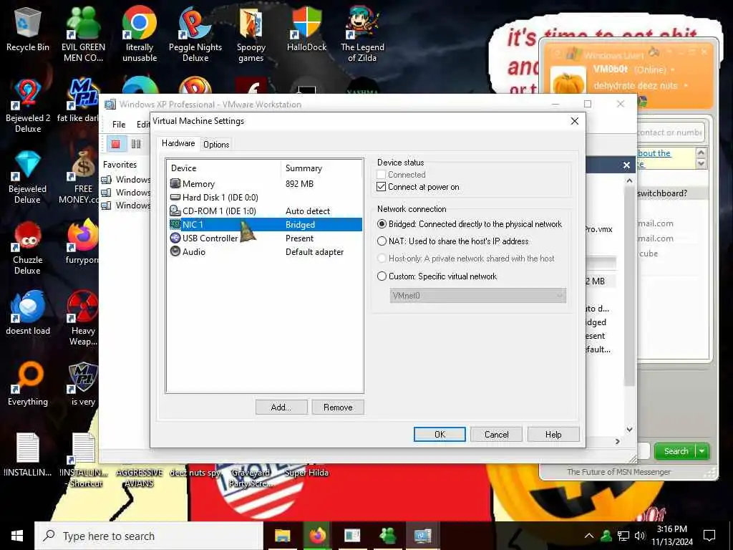This screenshot has width=733, height=550.
Task: Click OK in Virtual Machine Settings
Action: point(440,435)
